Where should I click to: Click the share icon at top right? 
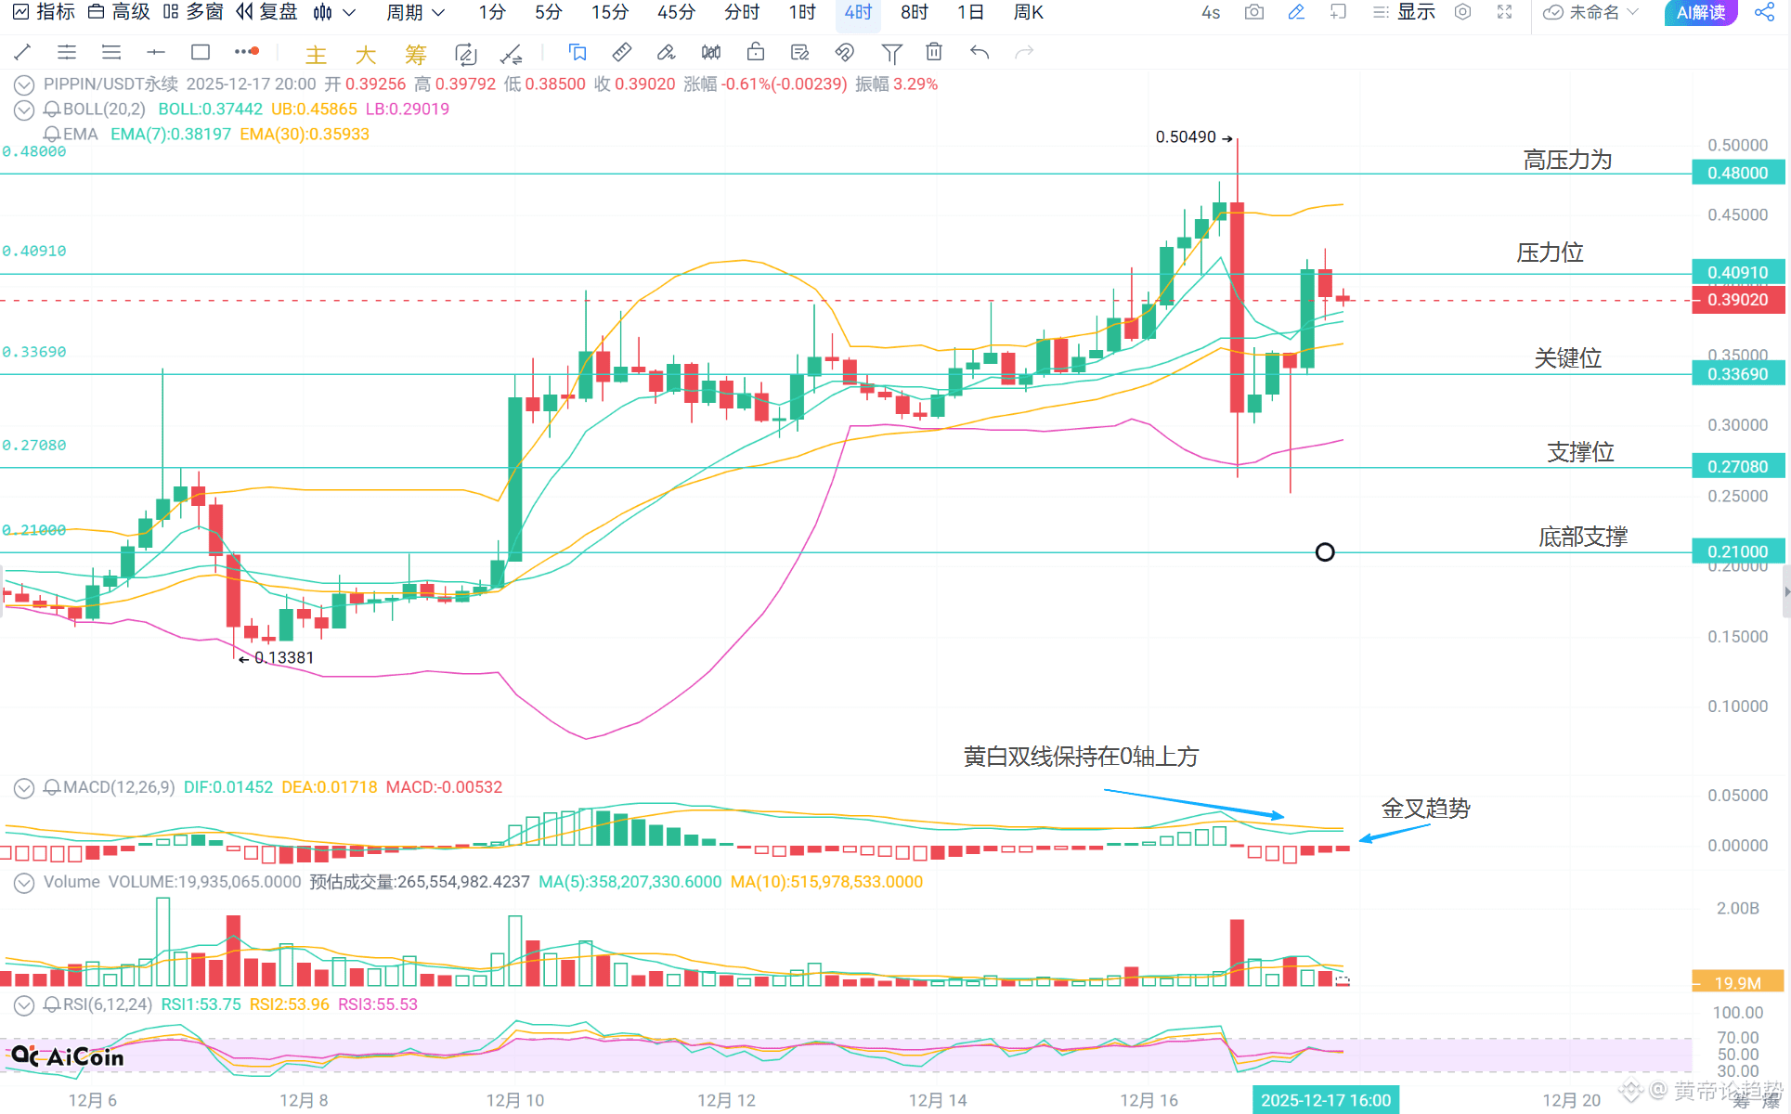click(x=1764, y=13)
